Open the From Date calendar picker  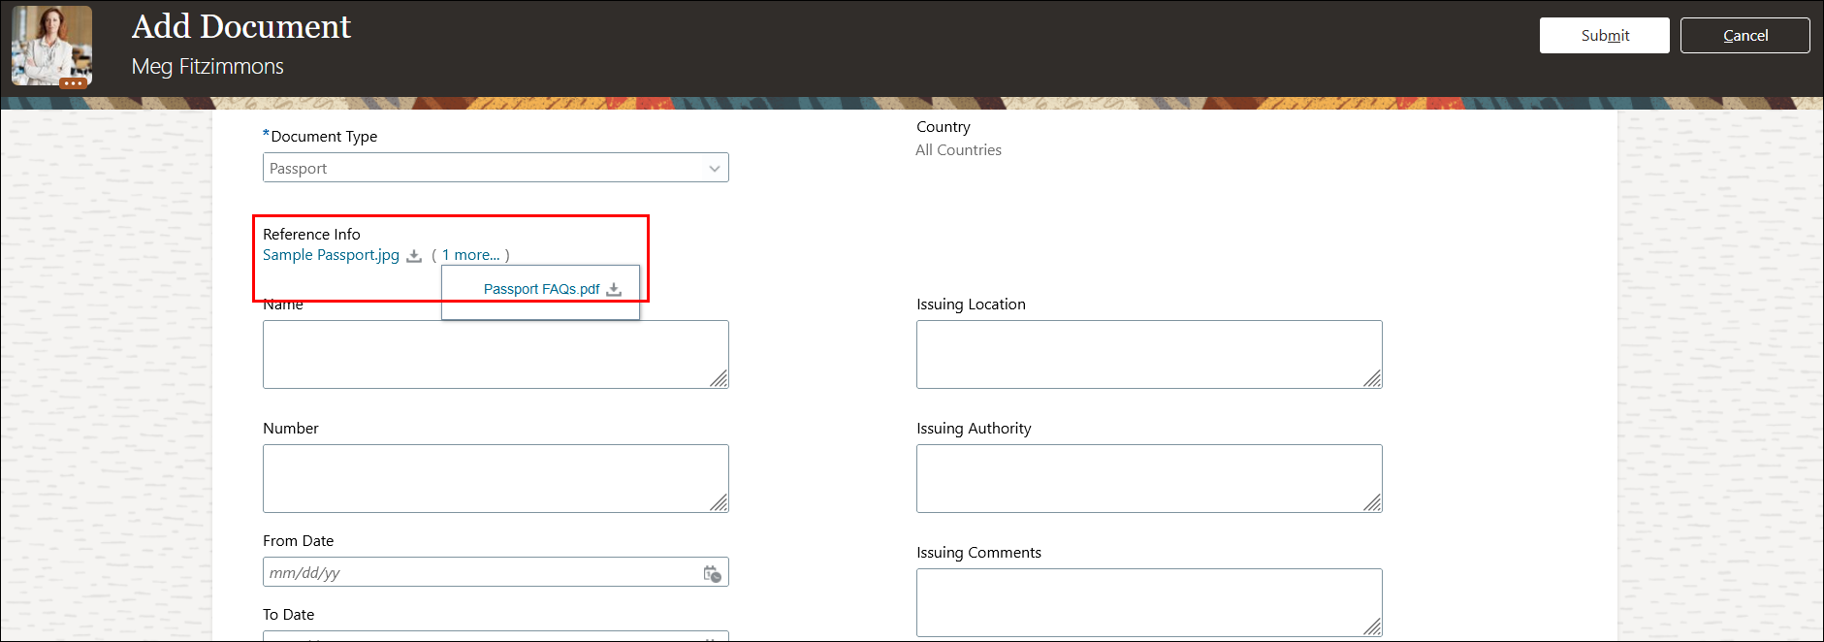713,574
